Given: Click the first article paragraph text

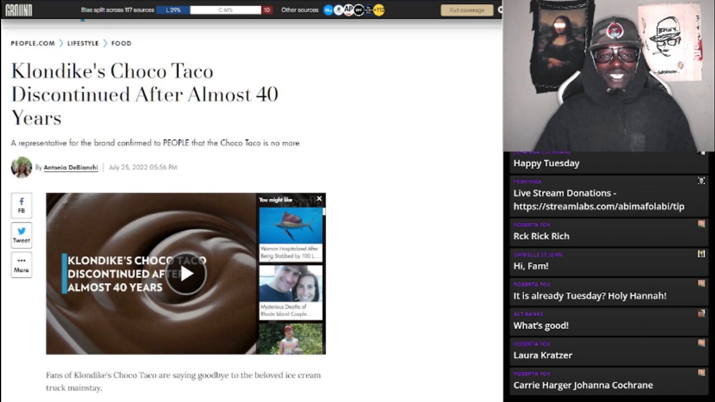Looking at the screenshot, I should [x=183, y=381].
